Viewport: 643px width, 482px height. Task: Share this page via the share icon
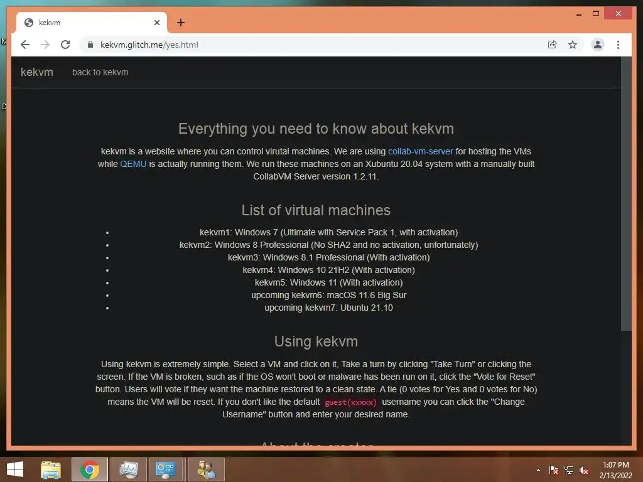point(553,45)
